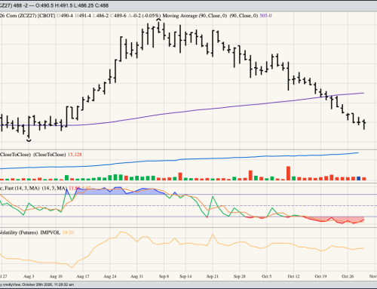Click the "Sep 8" date label

click(x=164, y=276)
